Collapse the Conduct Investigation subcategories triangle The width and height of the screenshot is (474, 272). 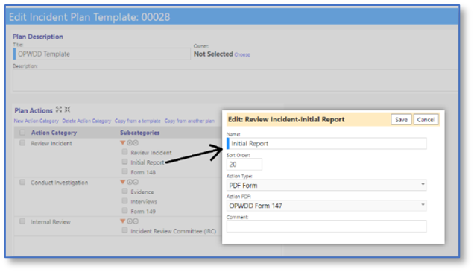(123, 182)
